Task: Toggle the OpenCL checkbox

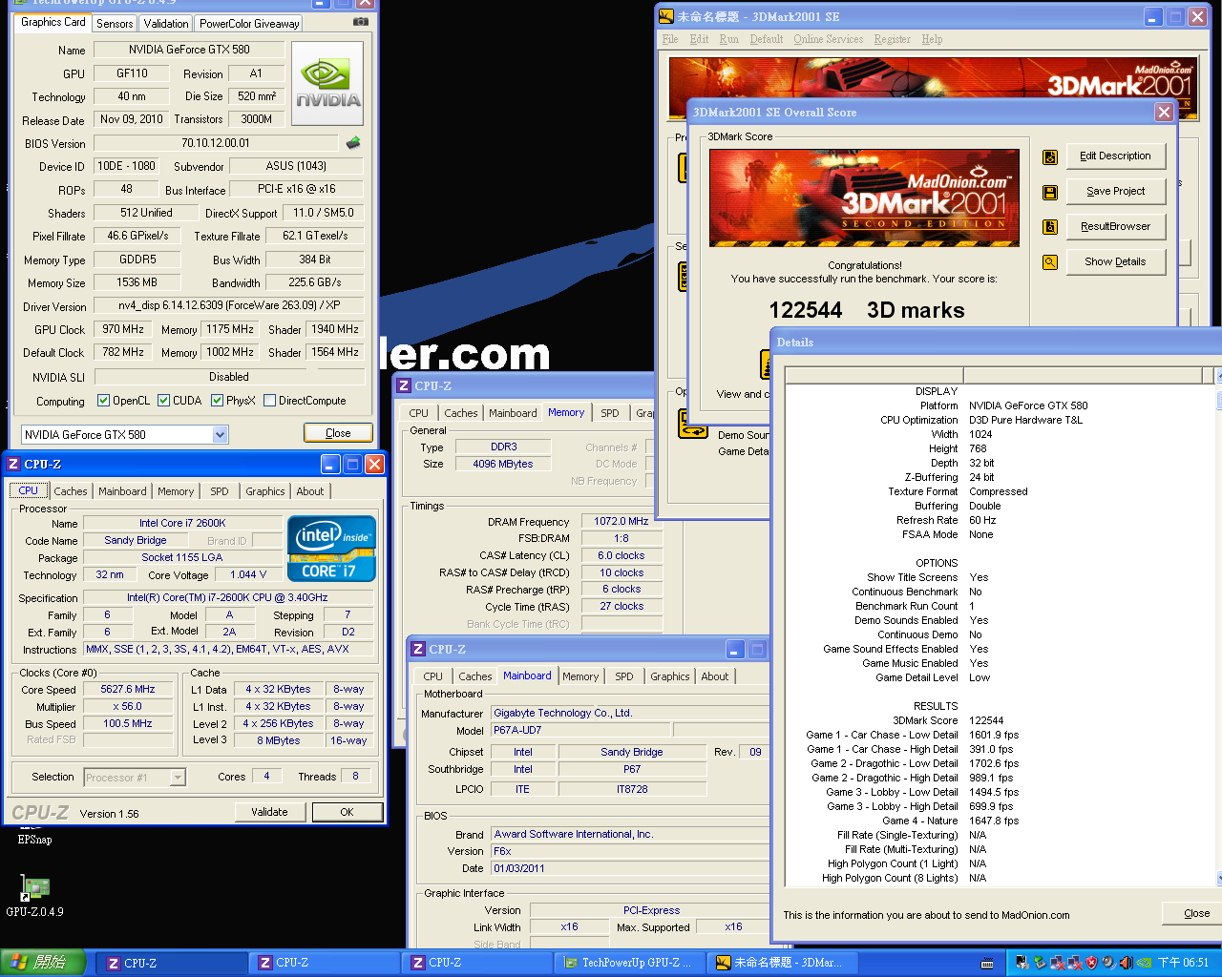Action: pos(103,401)
